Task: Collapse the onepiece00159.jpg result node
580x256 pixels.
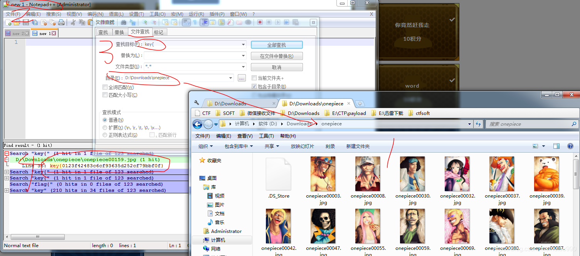Action: click(x=7, y=160)
